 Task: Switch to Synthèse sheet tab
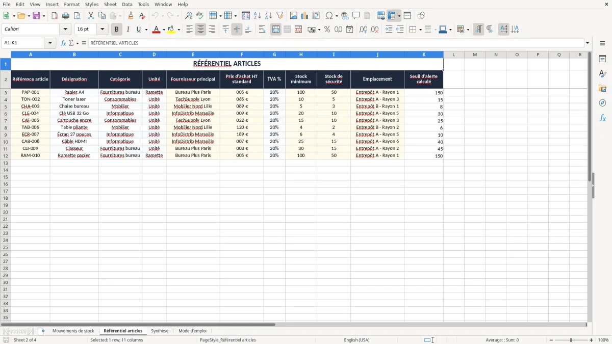point(160,331)
